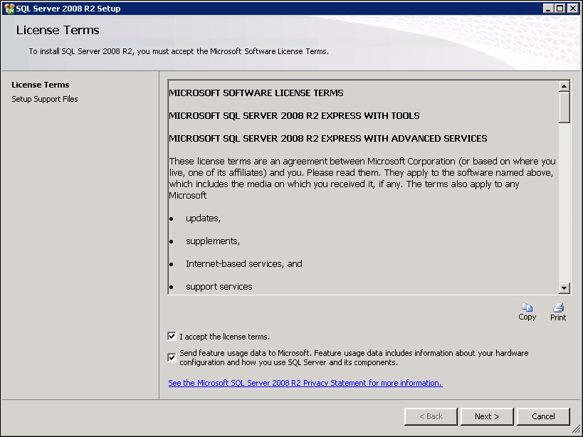Click the 'EXPRESS WITH TOOLS' line
Image resolution: width=583 pixels, height=437 pixels.
tap(294, 115)
